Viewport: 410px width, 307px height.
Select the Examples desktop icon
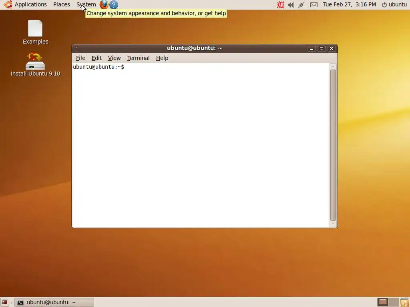click(x=35, y=32)
